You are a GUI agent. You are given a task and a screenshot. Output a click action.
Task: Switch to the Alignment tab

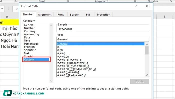point(45,15)
